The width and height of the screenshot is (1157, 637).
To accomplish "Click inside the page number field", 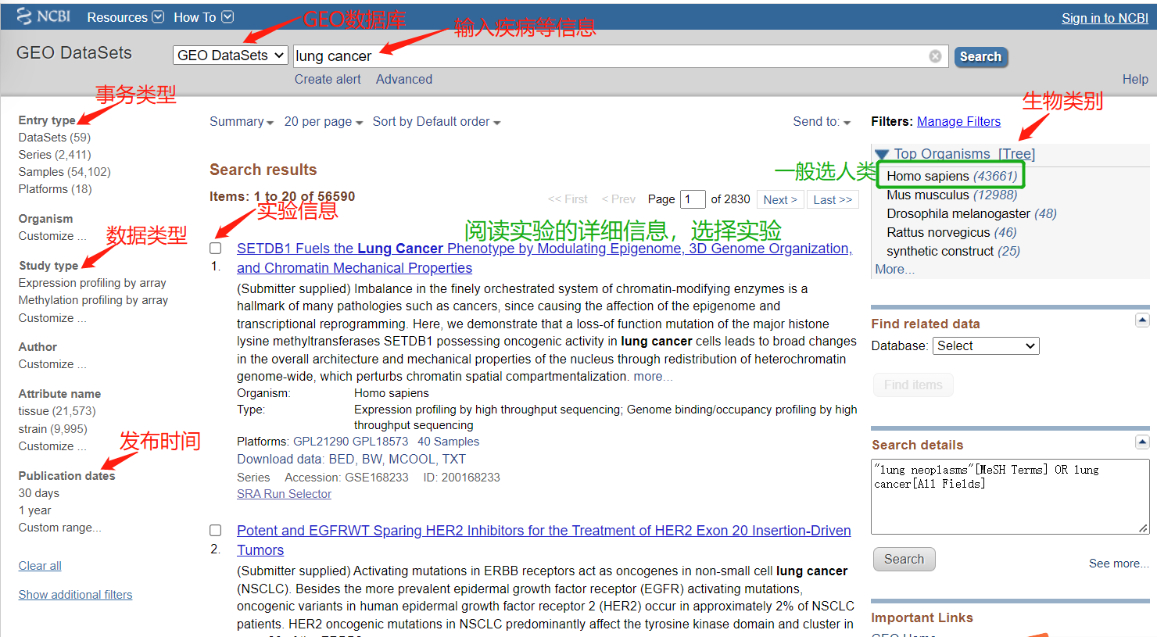I will [x=693, y=199].
